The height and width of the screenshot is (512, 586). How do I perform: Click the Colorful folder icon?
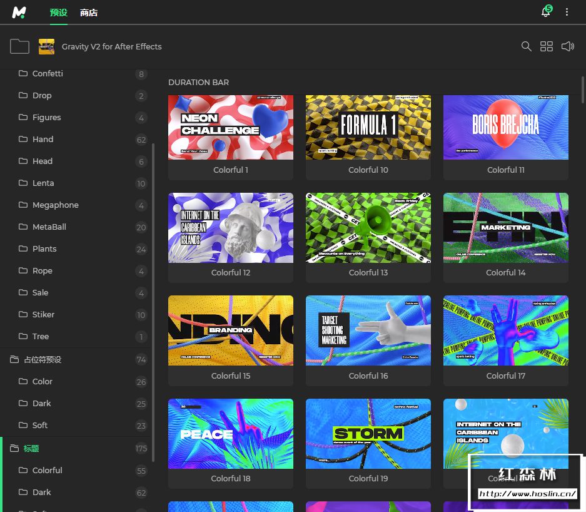(x=23, y=469)
